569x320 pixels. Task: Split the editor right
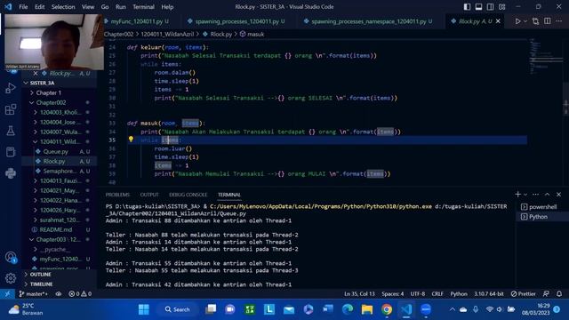[x=548, y=21]
